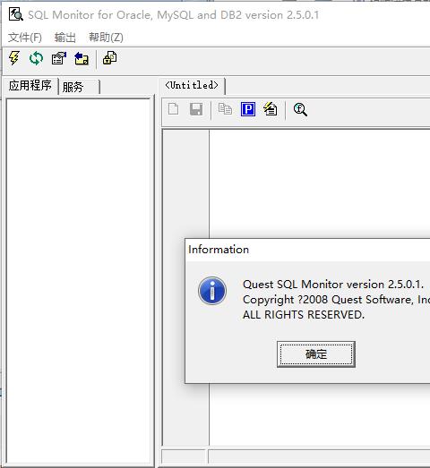Click the SQL Monitor title bar app icon
The width and height of the screenshot is (430, 468).
[15, 14]
